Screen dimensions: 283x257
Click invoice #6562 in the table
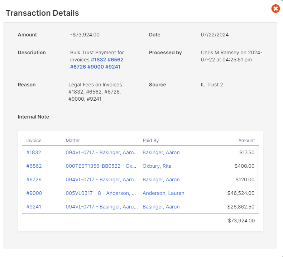(34, 166)
